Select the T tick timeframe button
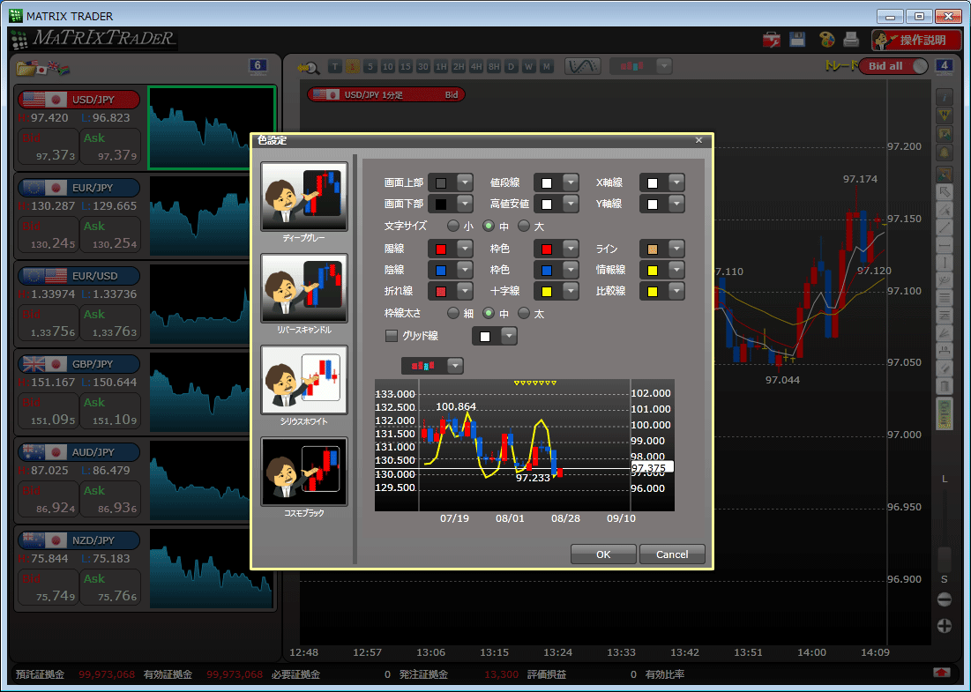Image resolution: width=971 pixels, height=692 pixels. pyautogui.click(x=335, y=66)
